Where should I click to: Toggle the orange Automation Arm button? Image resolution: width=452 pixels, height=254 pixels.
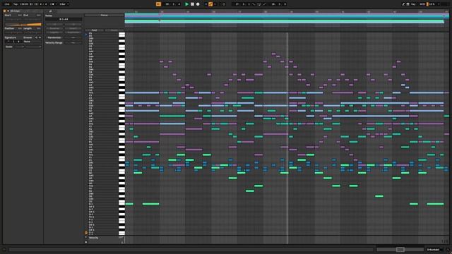[x=210, y=4]
